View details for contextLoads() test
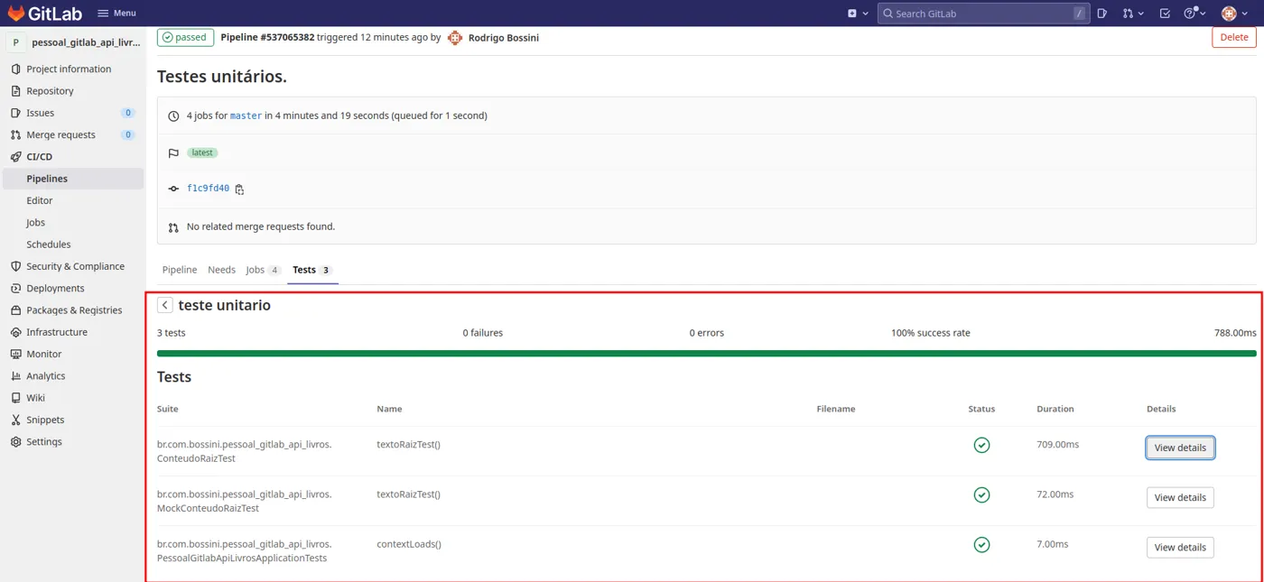This screenshot has width=1264, height=582. 1180,547
